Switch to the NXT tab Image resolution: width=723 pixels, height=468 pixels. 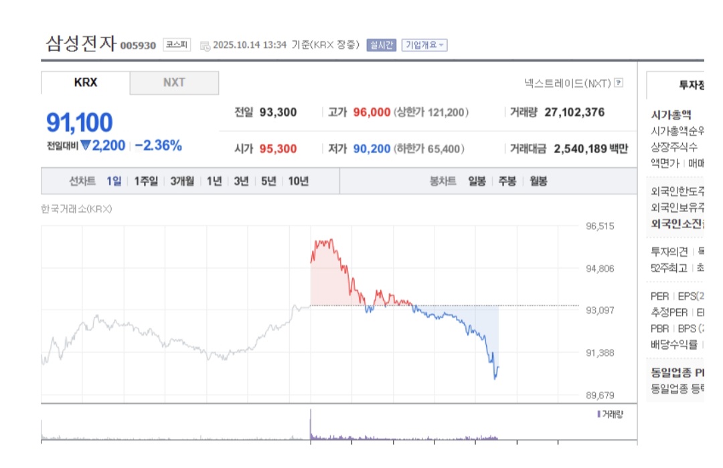[x=174, y=82]
